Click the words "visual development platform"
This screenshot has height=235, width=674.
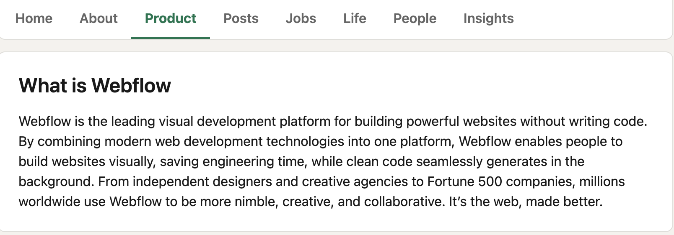click(x=246, y=121)
